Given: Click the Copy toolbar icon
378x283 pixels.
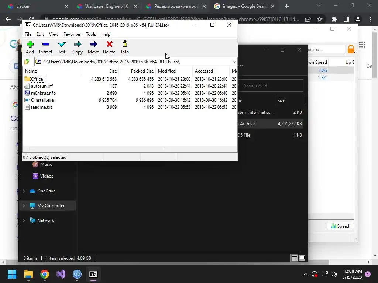Looking at the screenshot, I should click(x=78, y=47).
